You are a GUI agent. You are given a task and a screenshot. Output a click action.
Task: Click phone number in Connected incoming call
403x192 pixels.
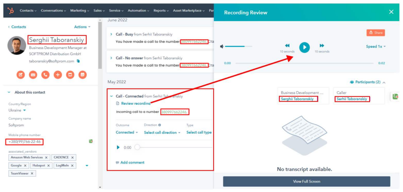click(x=175, y=112)
